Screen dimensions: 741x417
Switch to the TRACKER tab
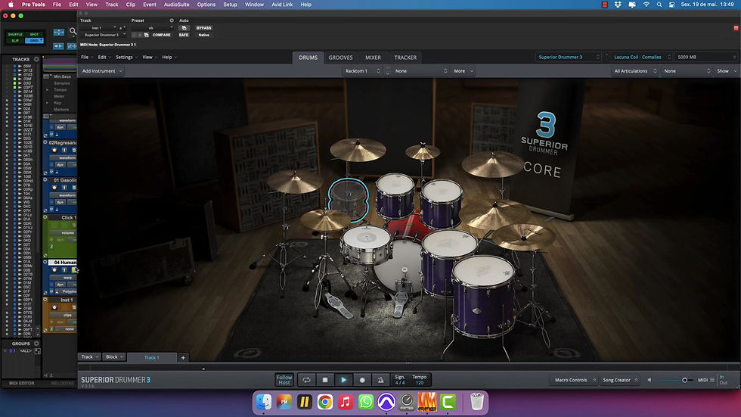click(405, 58)
